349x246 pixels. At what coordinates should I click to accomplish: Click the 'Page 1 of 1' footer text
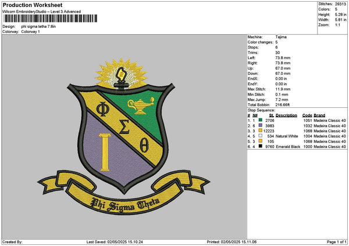click(x=337, y=242)
